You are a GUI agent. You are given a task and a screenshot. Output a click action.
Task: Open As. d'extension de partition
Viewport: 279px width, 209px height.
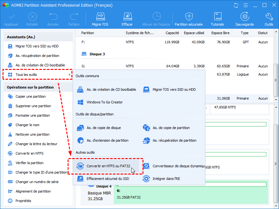point(103,140)
